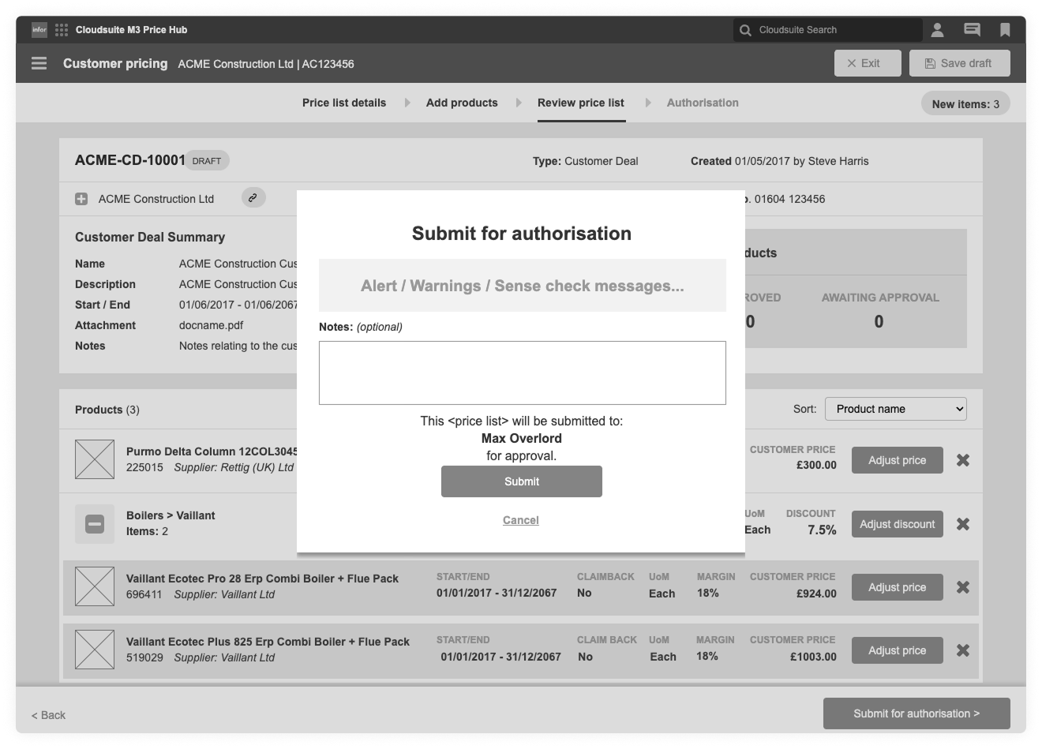
Task: Click the £924.00 customer price value
Action: pyautogui.click(x=816, y=594)
